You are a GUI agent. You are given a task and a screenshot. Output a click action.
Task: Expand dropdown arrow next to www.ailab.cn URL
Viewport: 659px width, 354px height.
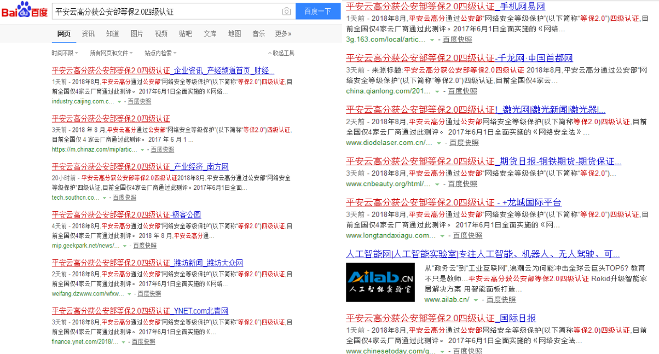coord(476,300)
